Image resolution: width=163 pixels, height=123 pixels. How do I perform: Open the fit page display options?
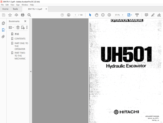tap(130, 15)
